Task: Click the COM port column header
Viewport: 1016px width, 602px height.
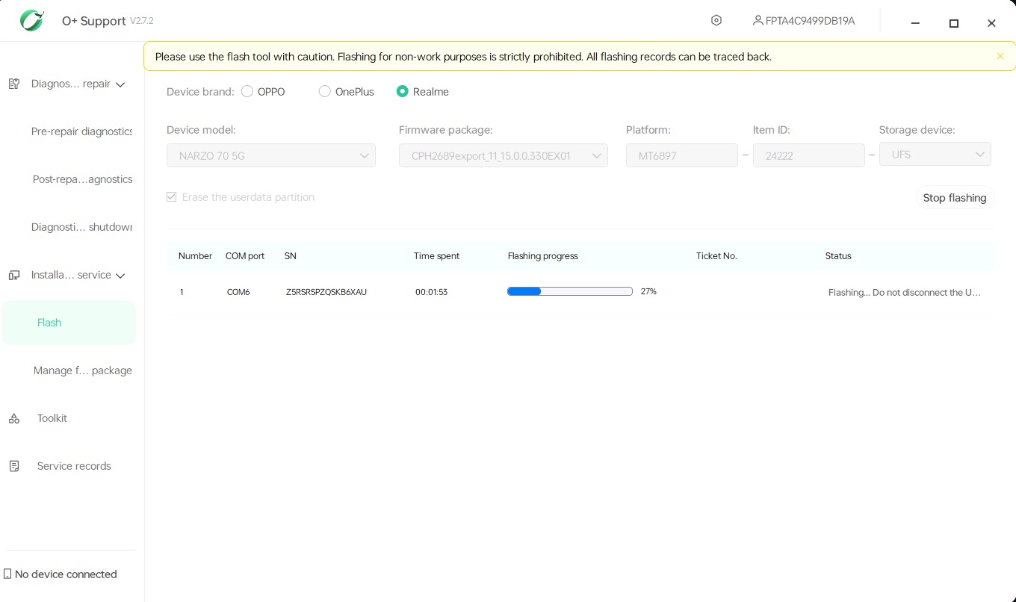Action: pyautogui.click(x=245, y=255)
